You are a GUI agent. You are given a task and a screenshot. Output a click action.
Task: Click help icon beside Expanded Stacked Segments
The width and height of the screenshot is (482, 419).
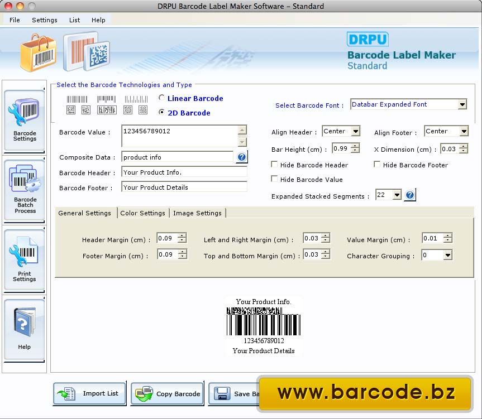point(410,195)
